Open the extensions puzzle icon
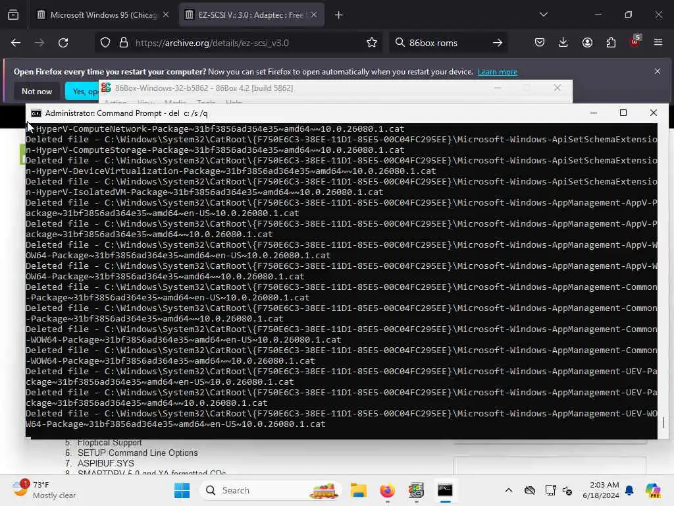 pos(611,43)
